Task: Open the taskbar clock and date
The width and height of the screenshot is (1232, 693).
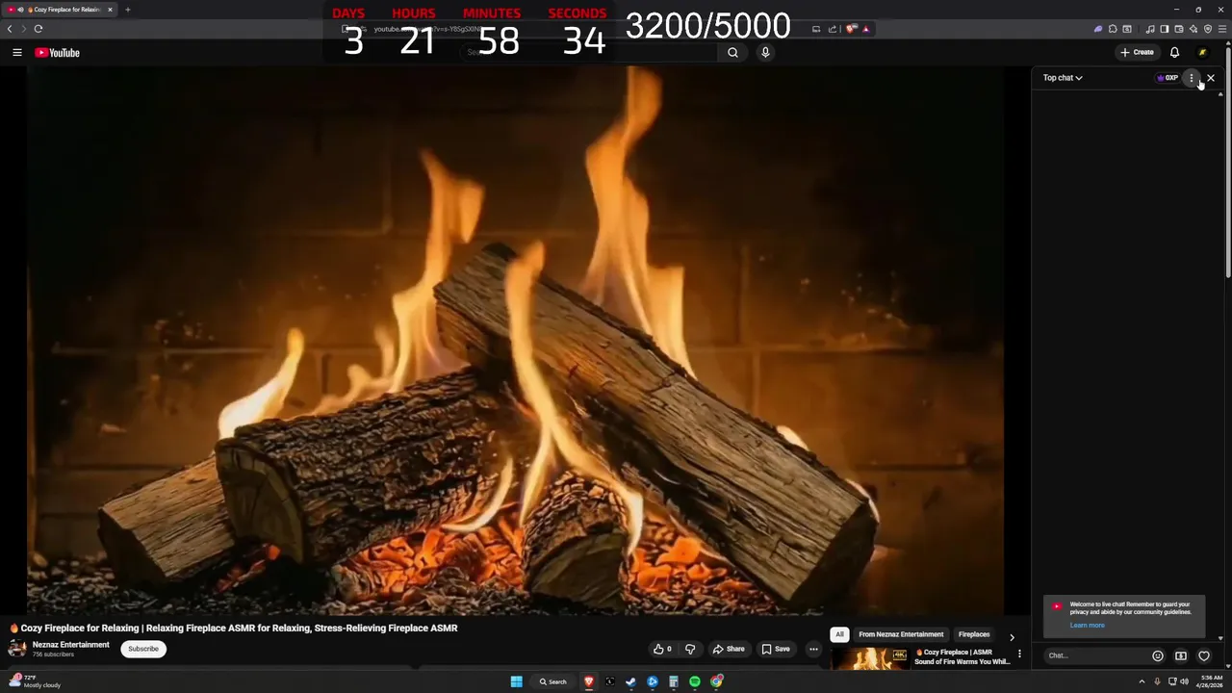Action: point(1211,681)
